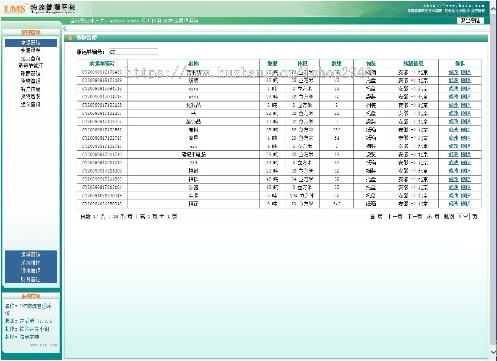Screen dimensions: 497x361
Task: Click the 名称 column header
Action: [193, 63]
